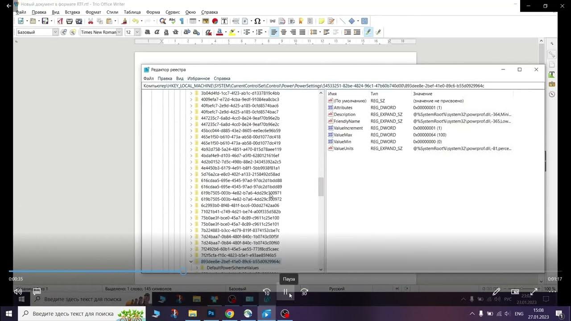571x321 pixels.
Task: Open the New document icon in Writer
Action: click(21, 21)
